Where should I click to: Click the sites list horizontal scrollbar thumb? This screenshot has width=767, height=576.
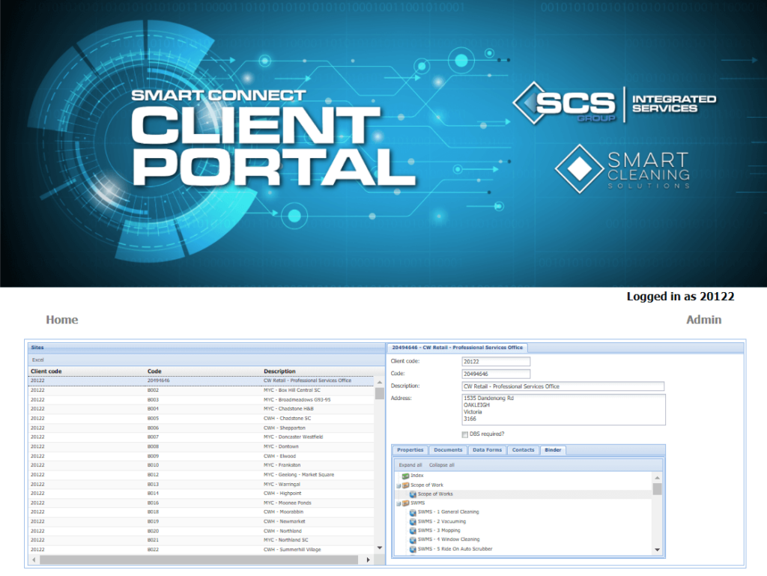click(x=198, y=560)
